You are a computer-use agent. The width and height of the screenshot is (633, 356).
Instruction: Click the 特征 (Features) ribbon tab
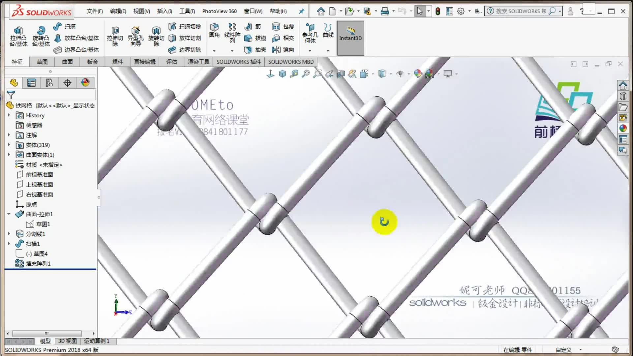point(17,61)
